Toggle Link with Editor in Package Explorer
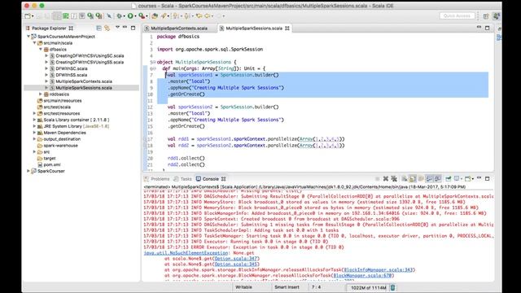 coord(107,28)
